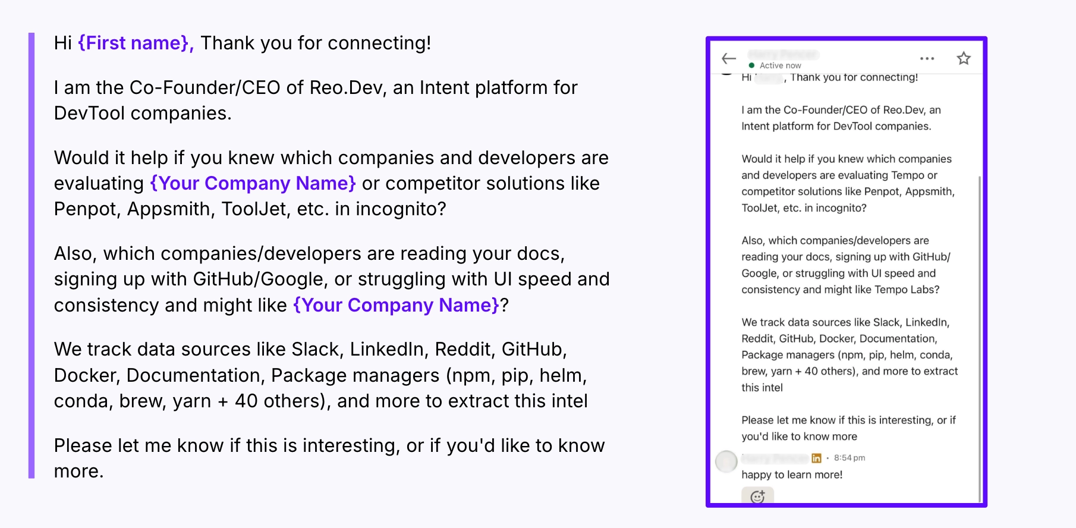
Task: Click the "Active now" status text
Action: (780, 65)
